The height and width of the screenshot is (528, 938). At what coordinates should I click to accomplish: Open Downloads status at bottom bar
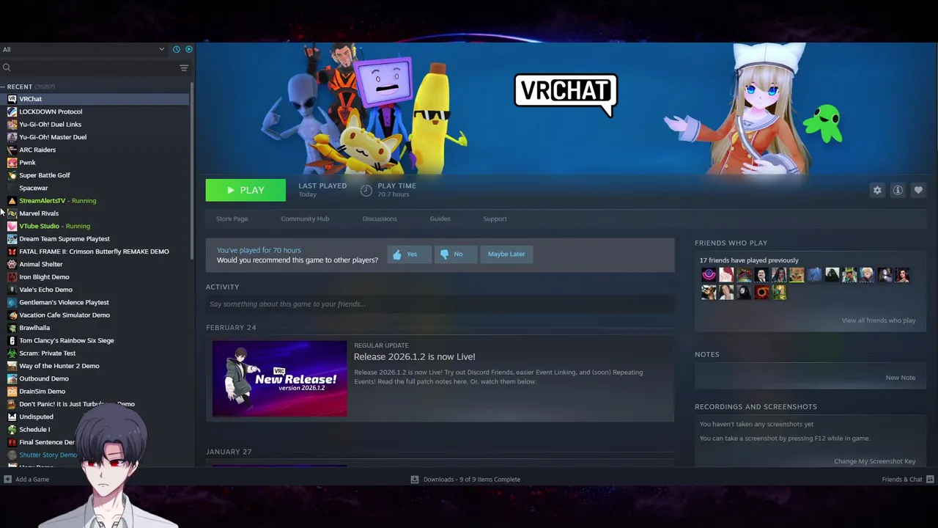(465, 480)
